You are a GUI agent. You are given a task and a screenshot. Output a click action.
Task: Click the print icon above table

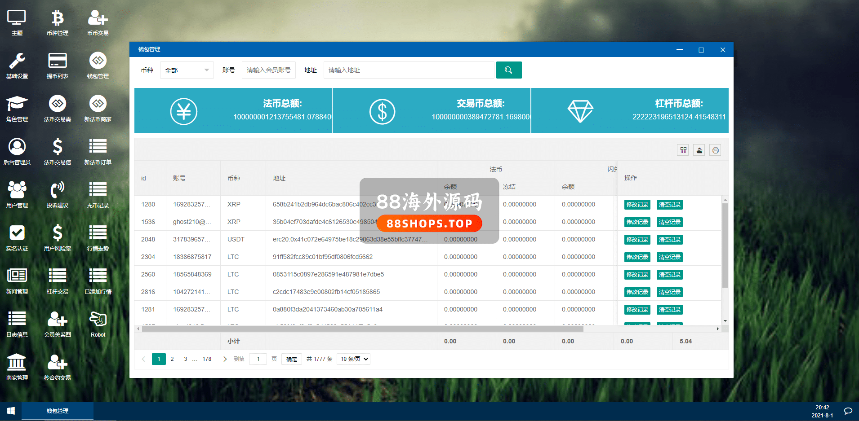click(715, 150)
